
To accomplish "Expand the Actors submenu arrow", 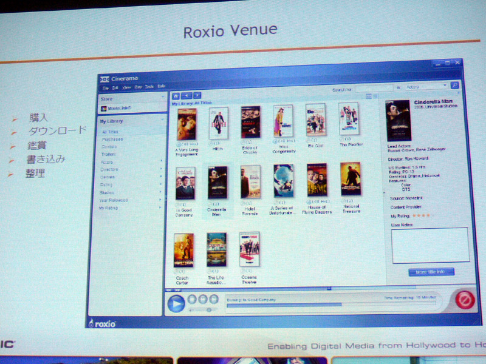I will coord(161,160).
